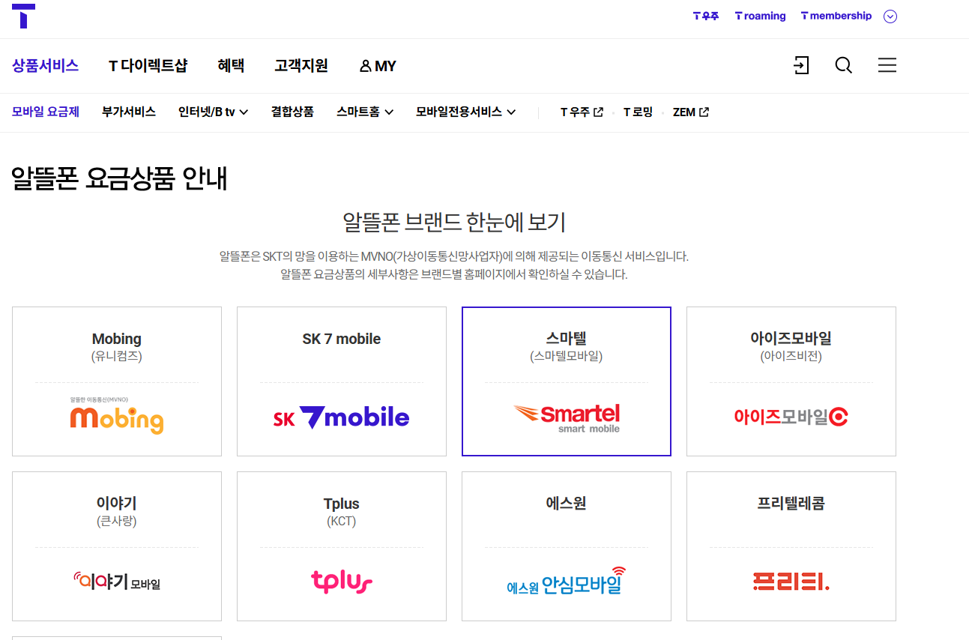Select the 상품서비스 main menu
The width and height of the screenshot is (969, 640).
45,65
